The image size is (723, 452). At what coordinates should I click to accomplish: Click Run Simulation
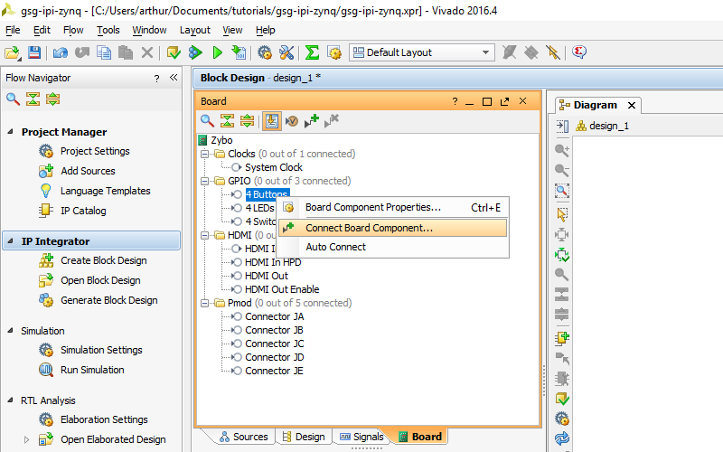pyautogui.click(x=92, y=370)
